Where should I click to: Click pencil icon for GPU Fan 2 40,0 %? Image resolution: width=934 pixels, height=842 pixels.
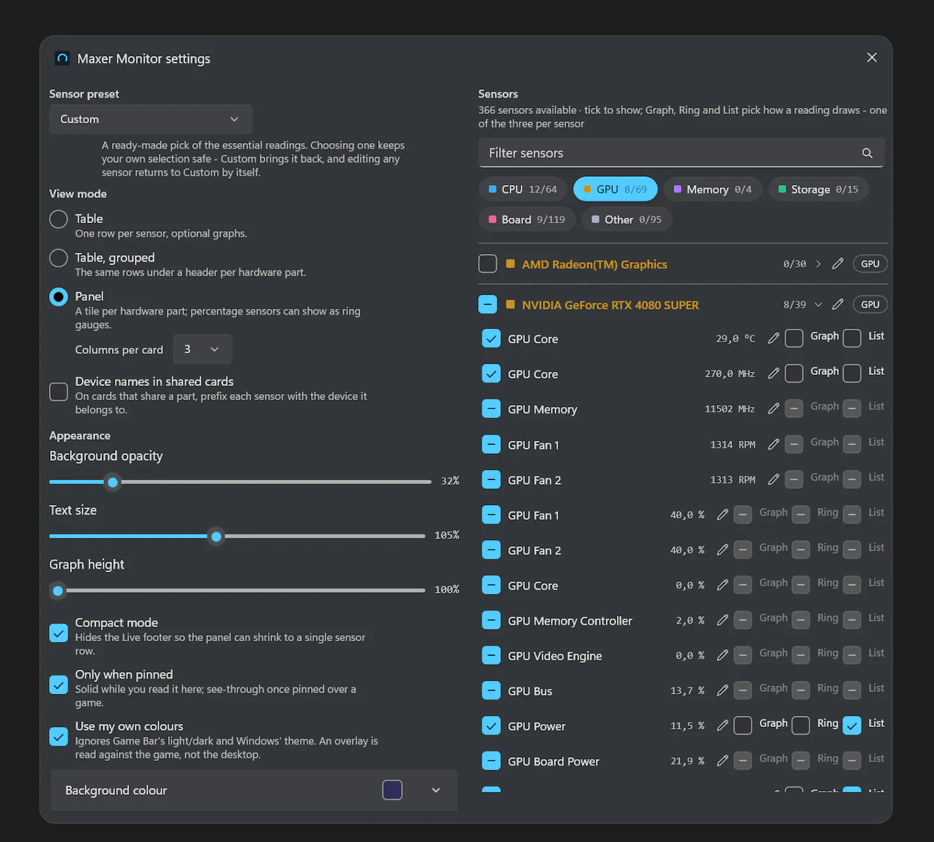coord(722,549)
